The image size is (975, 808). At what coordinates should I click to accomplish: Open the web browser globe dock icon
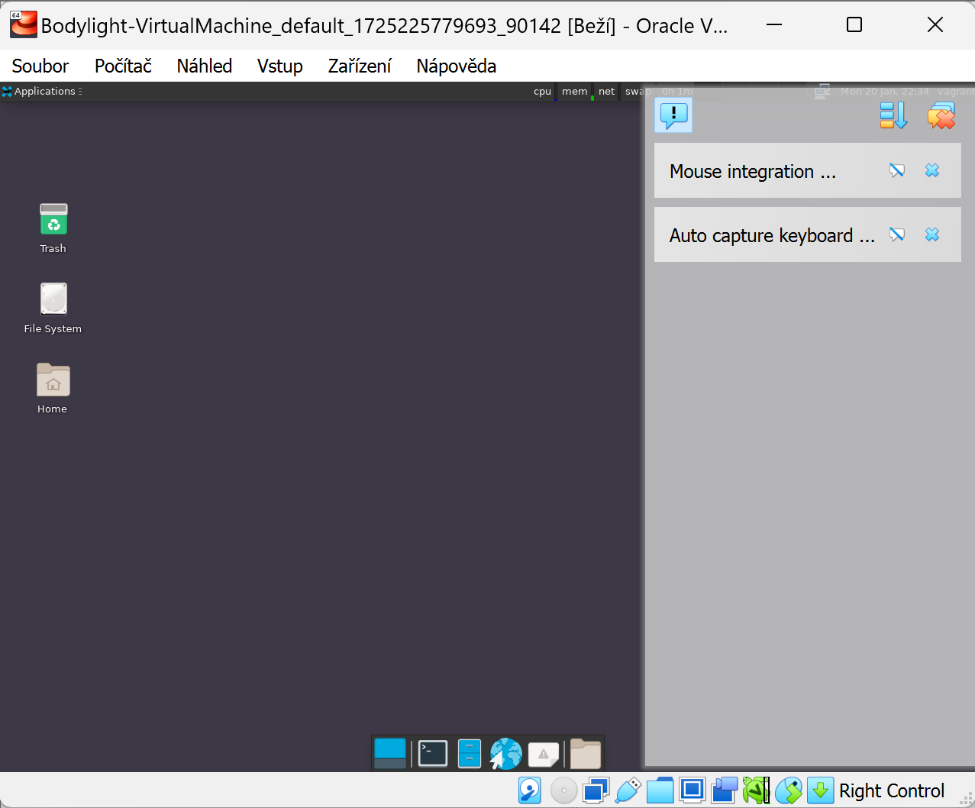(x=505, y=754)
